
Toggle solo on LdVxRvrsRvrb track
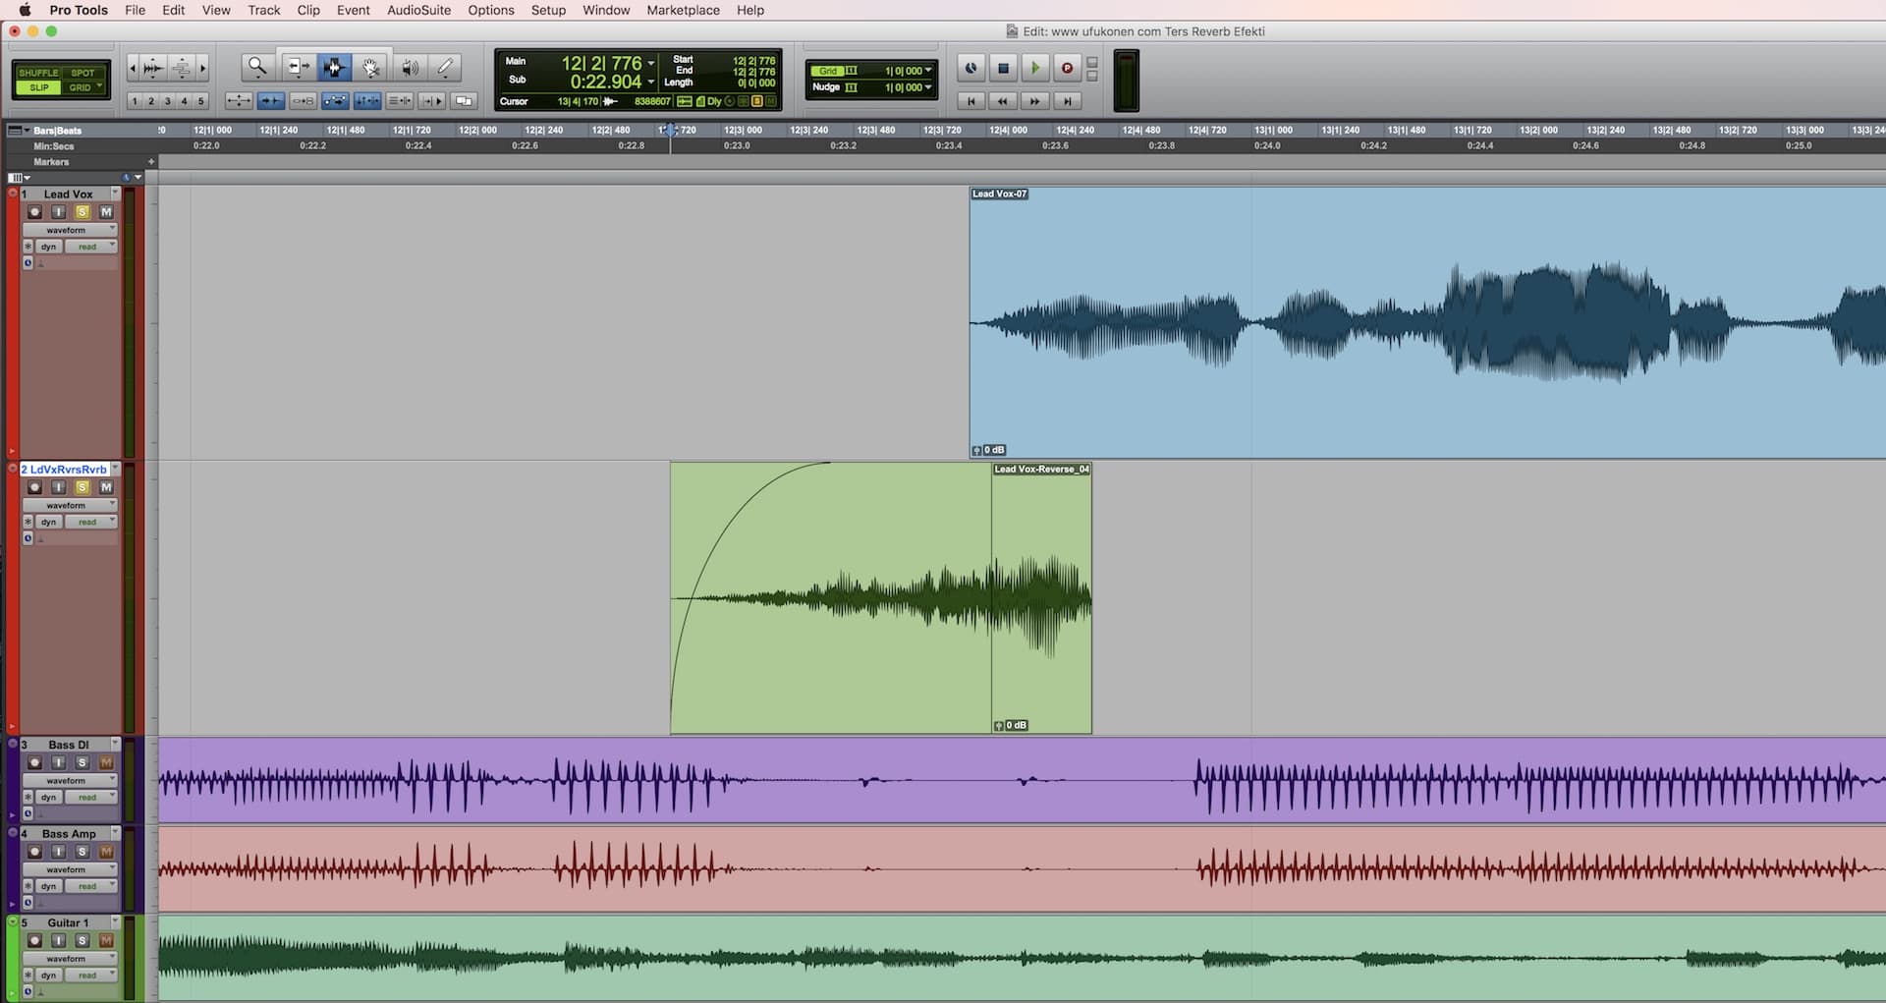pyautogui.click(x=83, y=487)
